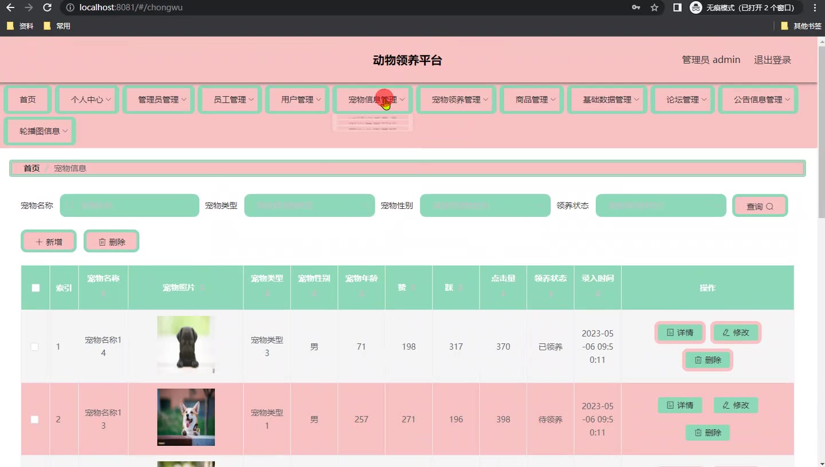Sort by 宠物年龄 column header

click(x=362, y=286)
